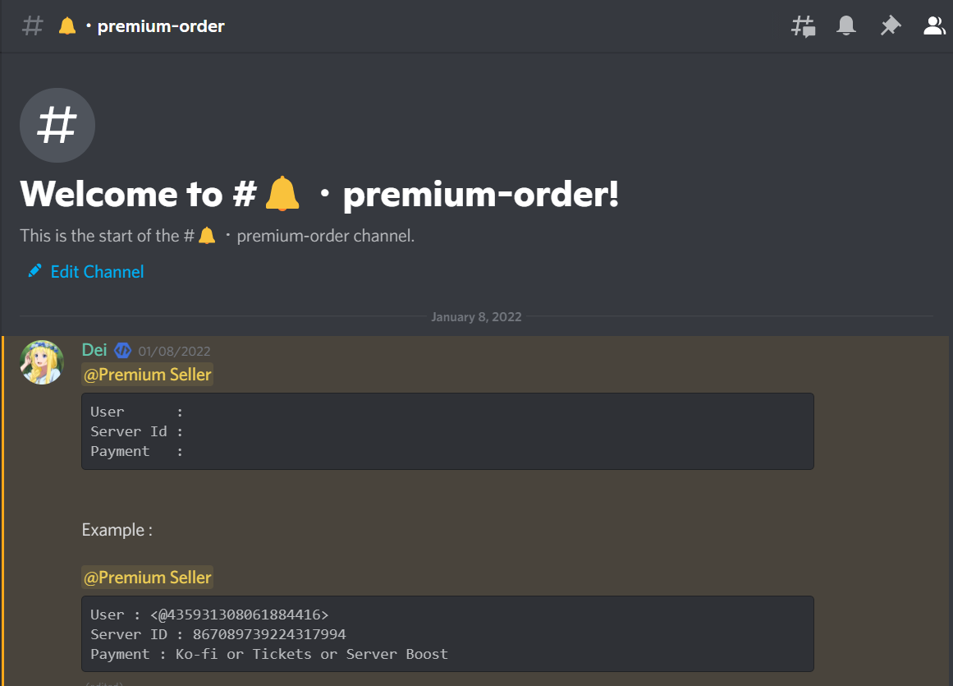Click the bell emoji in channel header

point(67,26)
